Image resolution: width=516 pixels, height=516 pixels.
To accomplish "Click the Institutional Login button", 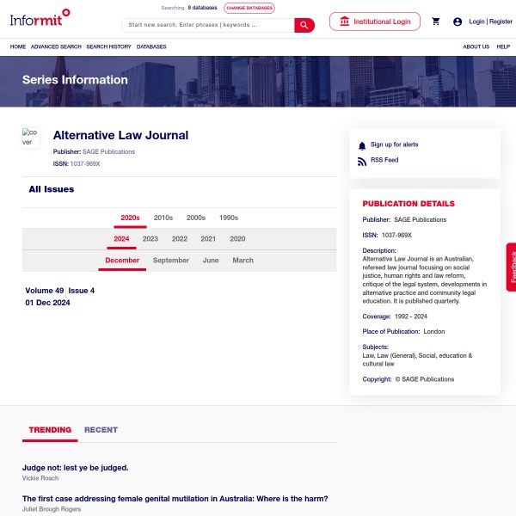I will 375,21.
